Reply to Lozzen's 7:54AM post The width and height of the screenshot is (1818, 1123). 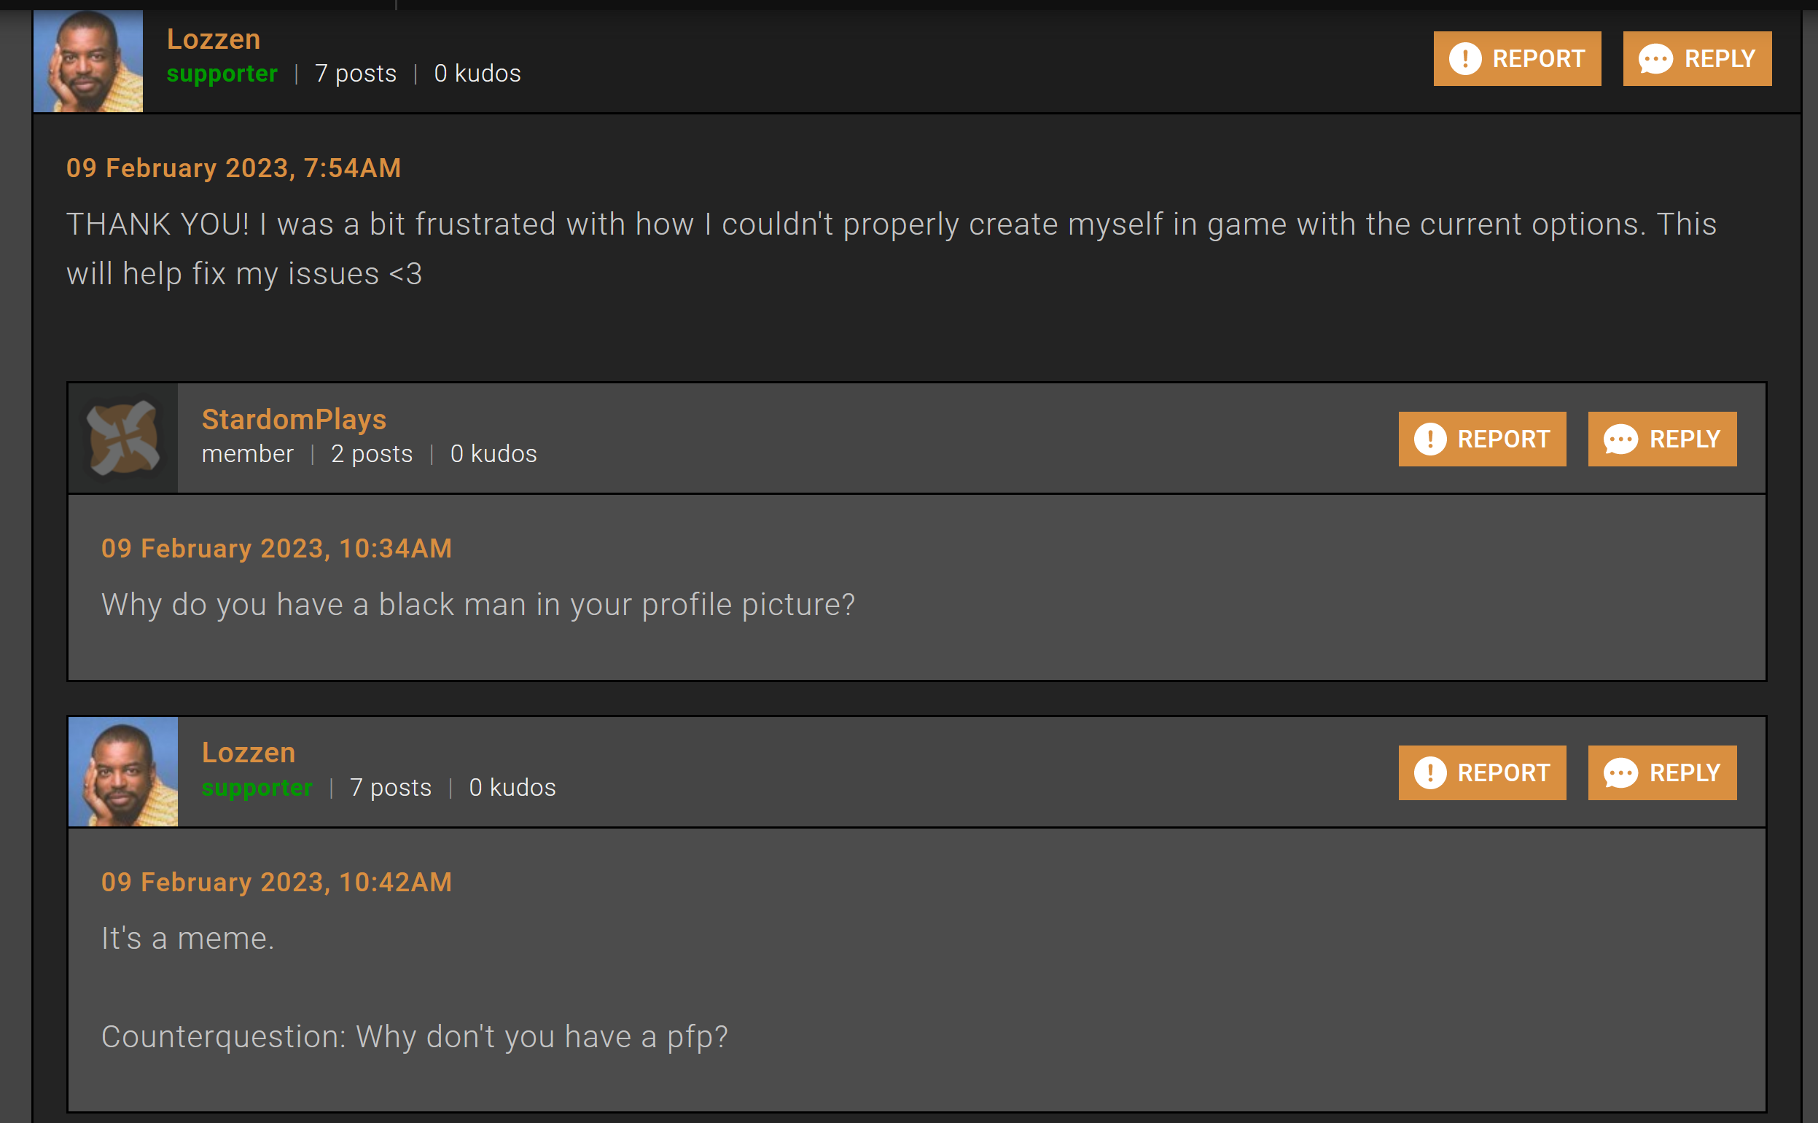[1697, 59]
